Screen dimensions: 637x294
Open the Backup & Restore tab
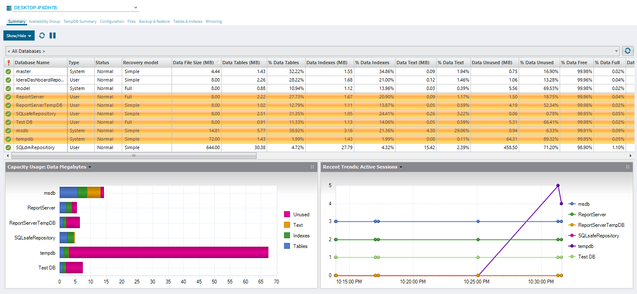click(154, 22)
